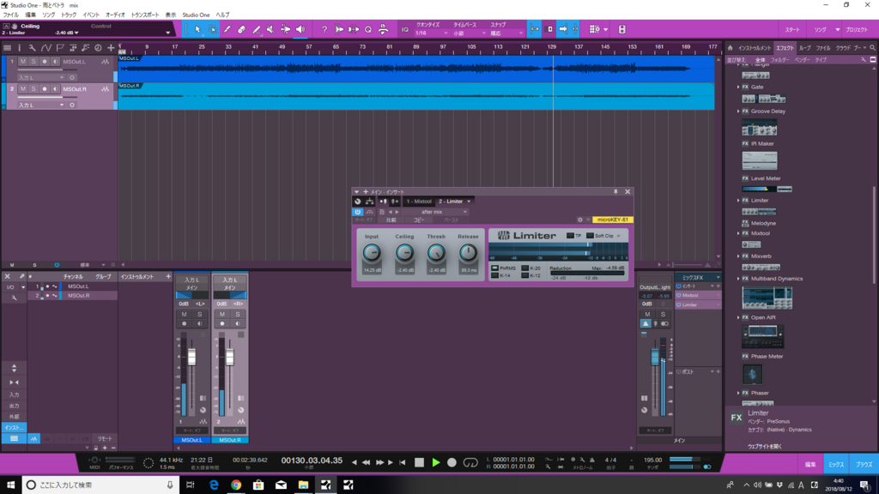The height and width of the screenshot is (494, 879).
Task: Open File Explorer from the taskbar
Action: coord(303,485)
